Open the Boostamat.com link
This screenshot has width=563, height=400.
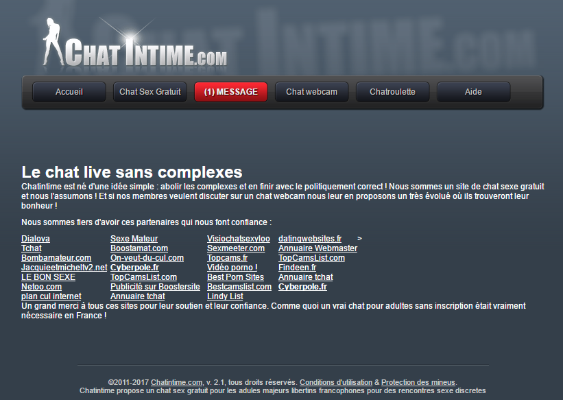(x=139, y=248)
